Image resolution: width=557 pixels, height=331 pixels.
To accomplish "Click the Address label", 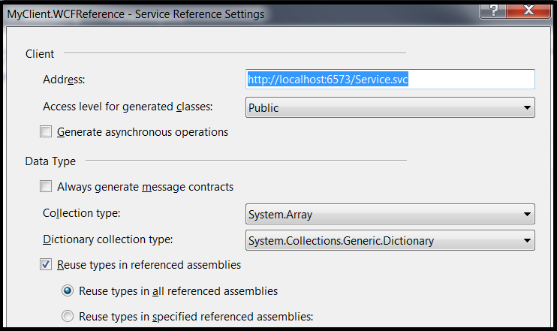I will click(64, 80).
